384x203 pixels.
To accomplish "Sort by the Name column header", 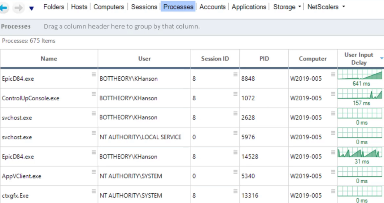I will click(49, 59).
